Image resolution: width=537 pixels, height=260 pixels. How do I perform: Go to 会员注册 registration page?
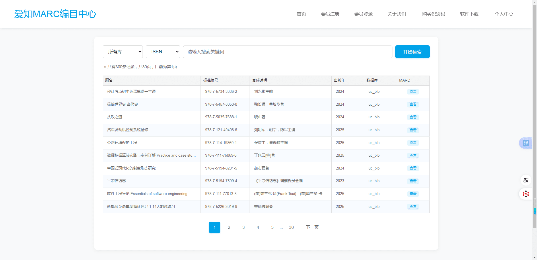pos(330,14)
